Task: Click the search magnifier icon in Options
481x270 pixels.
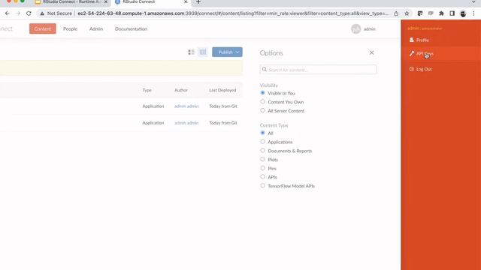Action: coord(265,70)
